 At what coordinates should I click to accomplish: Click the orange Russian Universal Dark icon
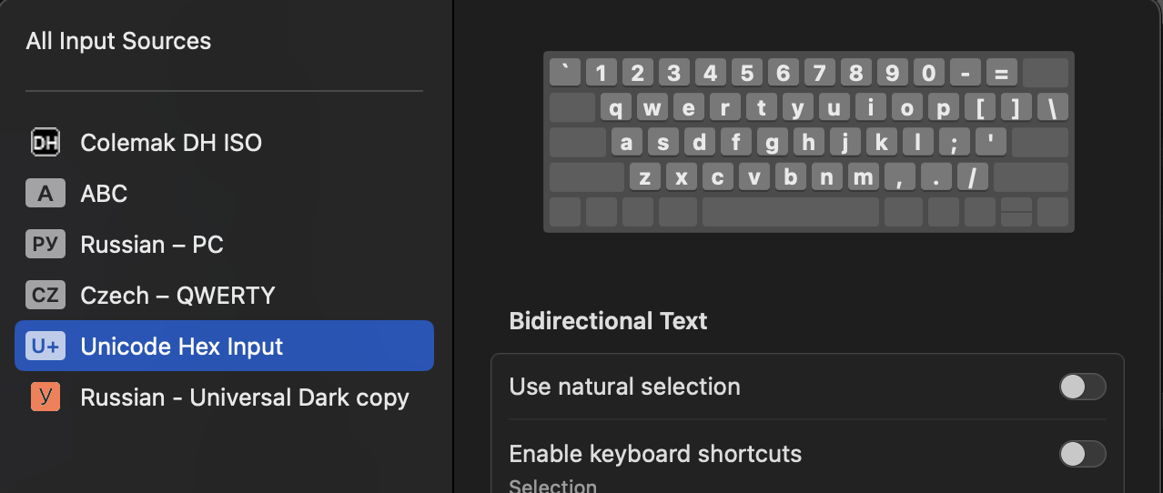(x=45, y=397)
